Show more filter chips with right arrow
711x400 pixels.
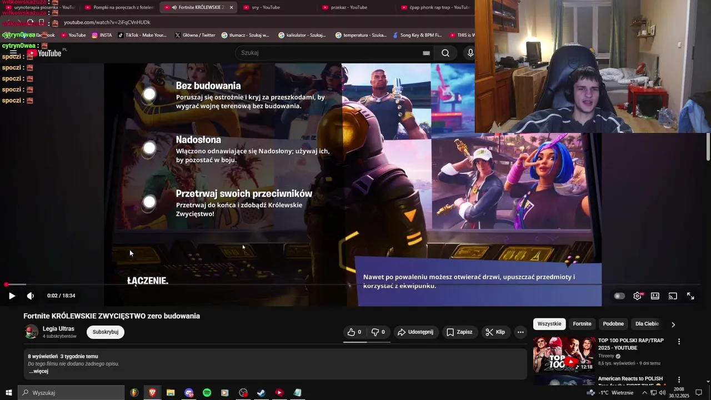pos(673,324)
